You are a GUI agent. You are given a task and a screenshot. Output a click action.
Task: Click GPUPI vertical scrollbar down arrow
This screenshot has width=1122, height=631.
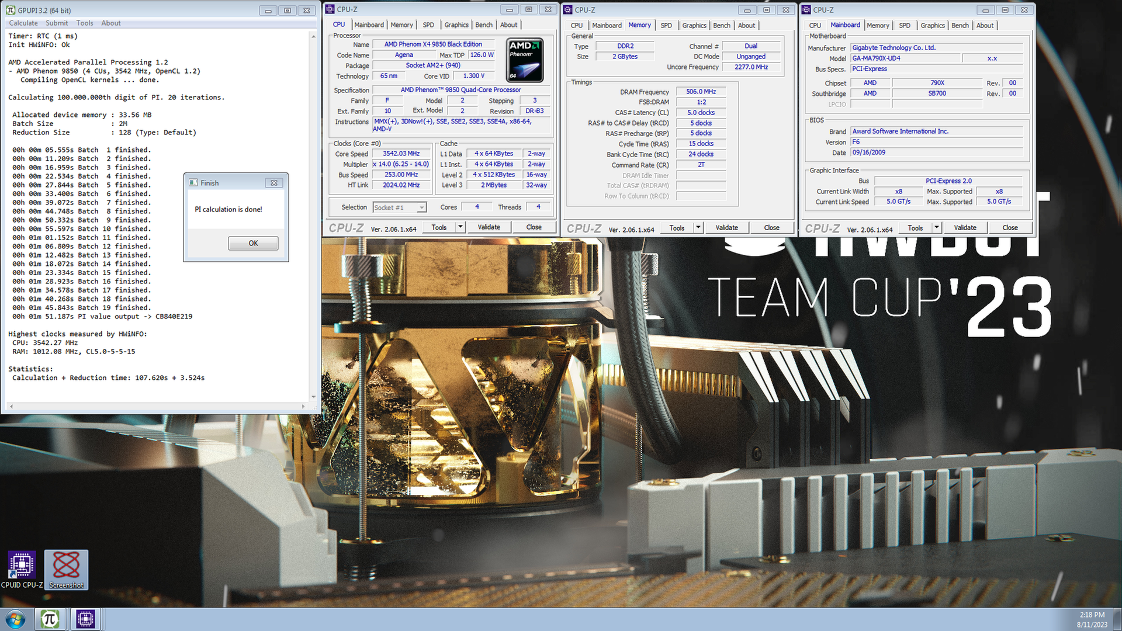(x=314, y=397)
